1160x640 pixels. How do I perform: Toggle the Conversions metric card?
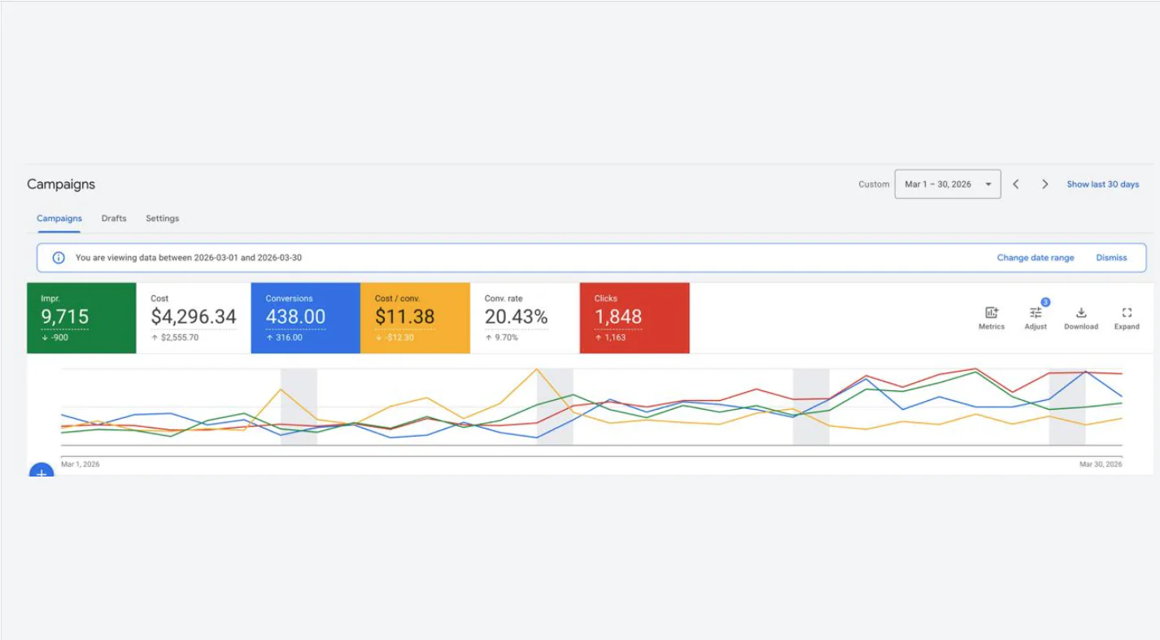(305, 318)
